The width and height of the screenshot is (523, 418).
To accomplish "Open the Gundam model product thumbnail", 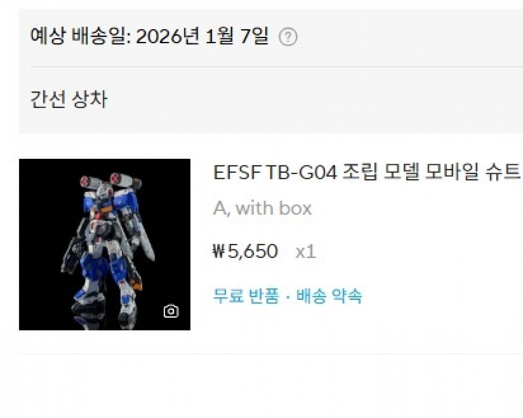I will point(105,245).
